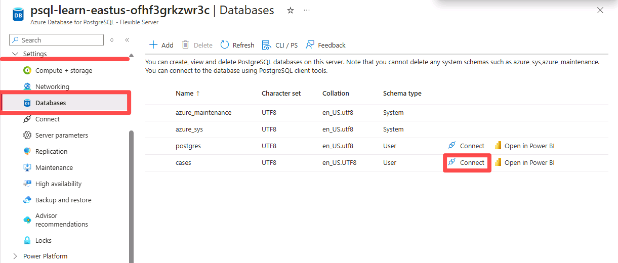Open the ellipsis more options menu
The width and height of the screenshot is (618, 263).
[307, 10]
